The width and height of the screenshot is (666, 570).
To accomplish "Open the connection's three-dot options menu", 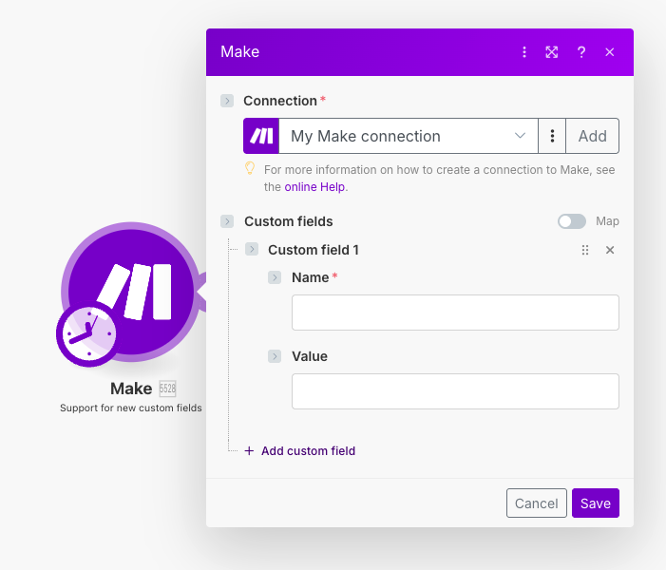I will (552, 136).
